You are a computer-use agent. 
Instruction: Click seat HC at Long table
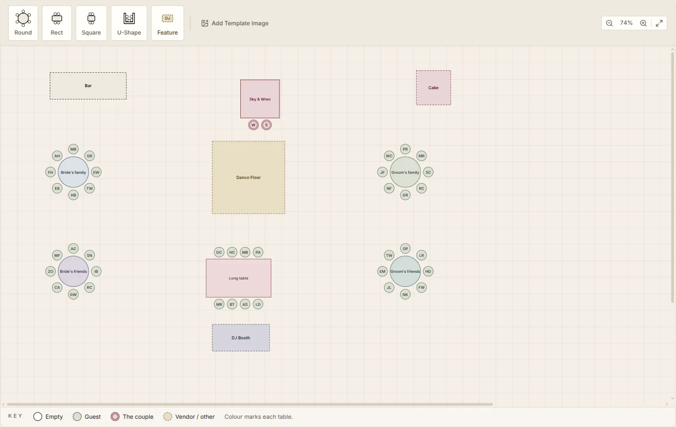232,252
